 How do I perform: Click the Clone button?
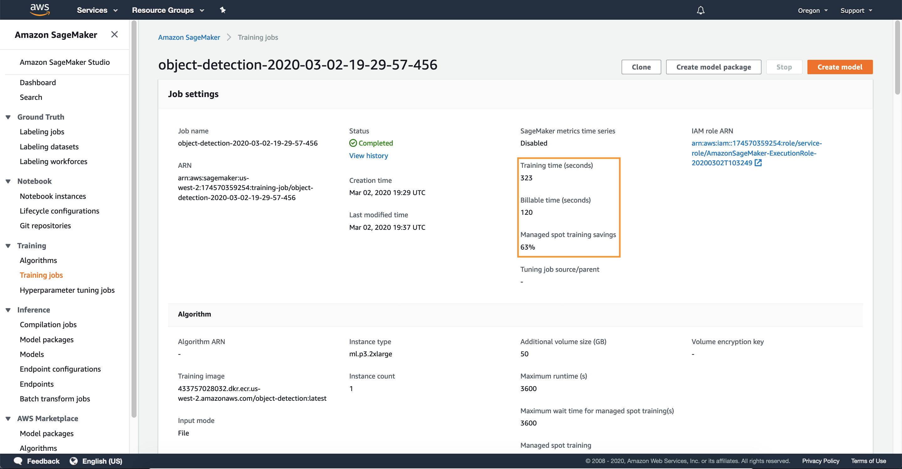[x=641, y=66]
